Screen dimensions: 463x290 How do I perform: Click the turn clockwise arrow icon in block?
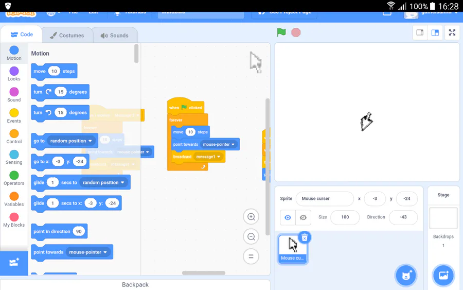(x=48, y=92)
